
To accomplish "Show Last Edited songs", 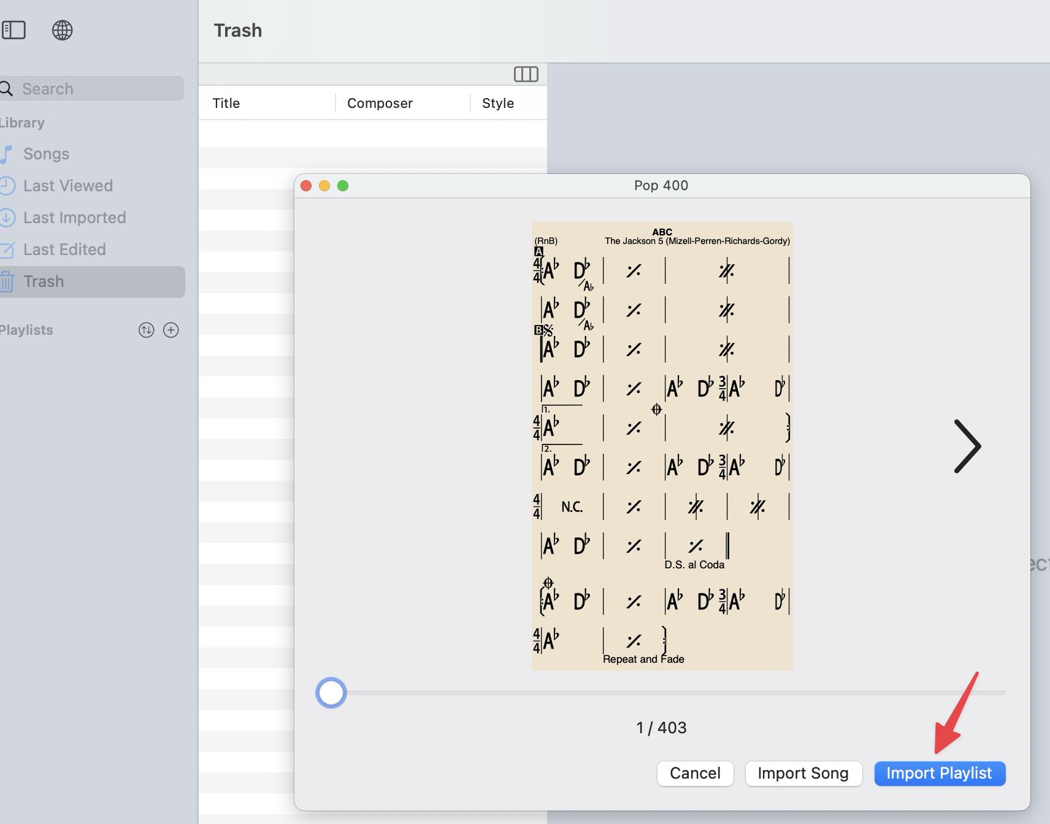I will [64, 250].
